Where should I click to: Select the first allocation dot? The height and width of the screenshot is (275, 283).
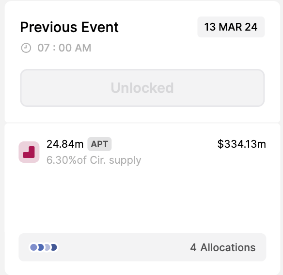pyautogui.click(x=33, y=247)
